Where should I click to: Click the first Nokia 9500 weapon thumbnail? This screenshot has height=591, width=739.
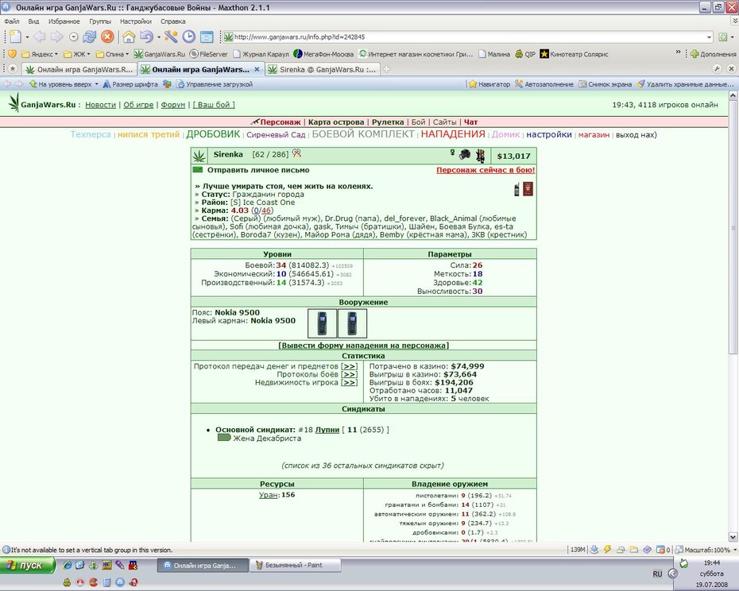[323, 323]
